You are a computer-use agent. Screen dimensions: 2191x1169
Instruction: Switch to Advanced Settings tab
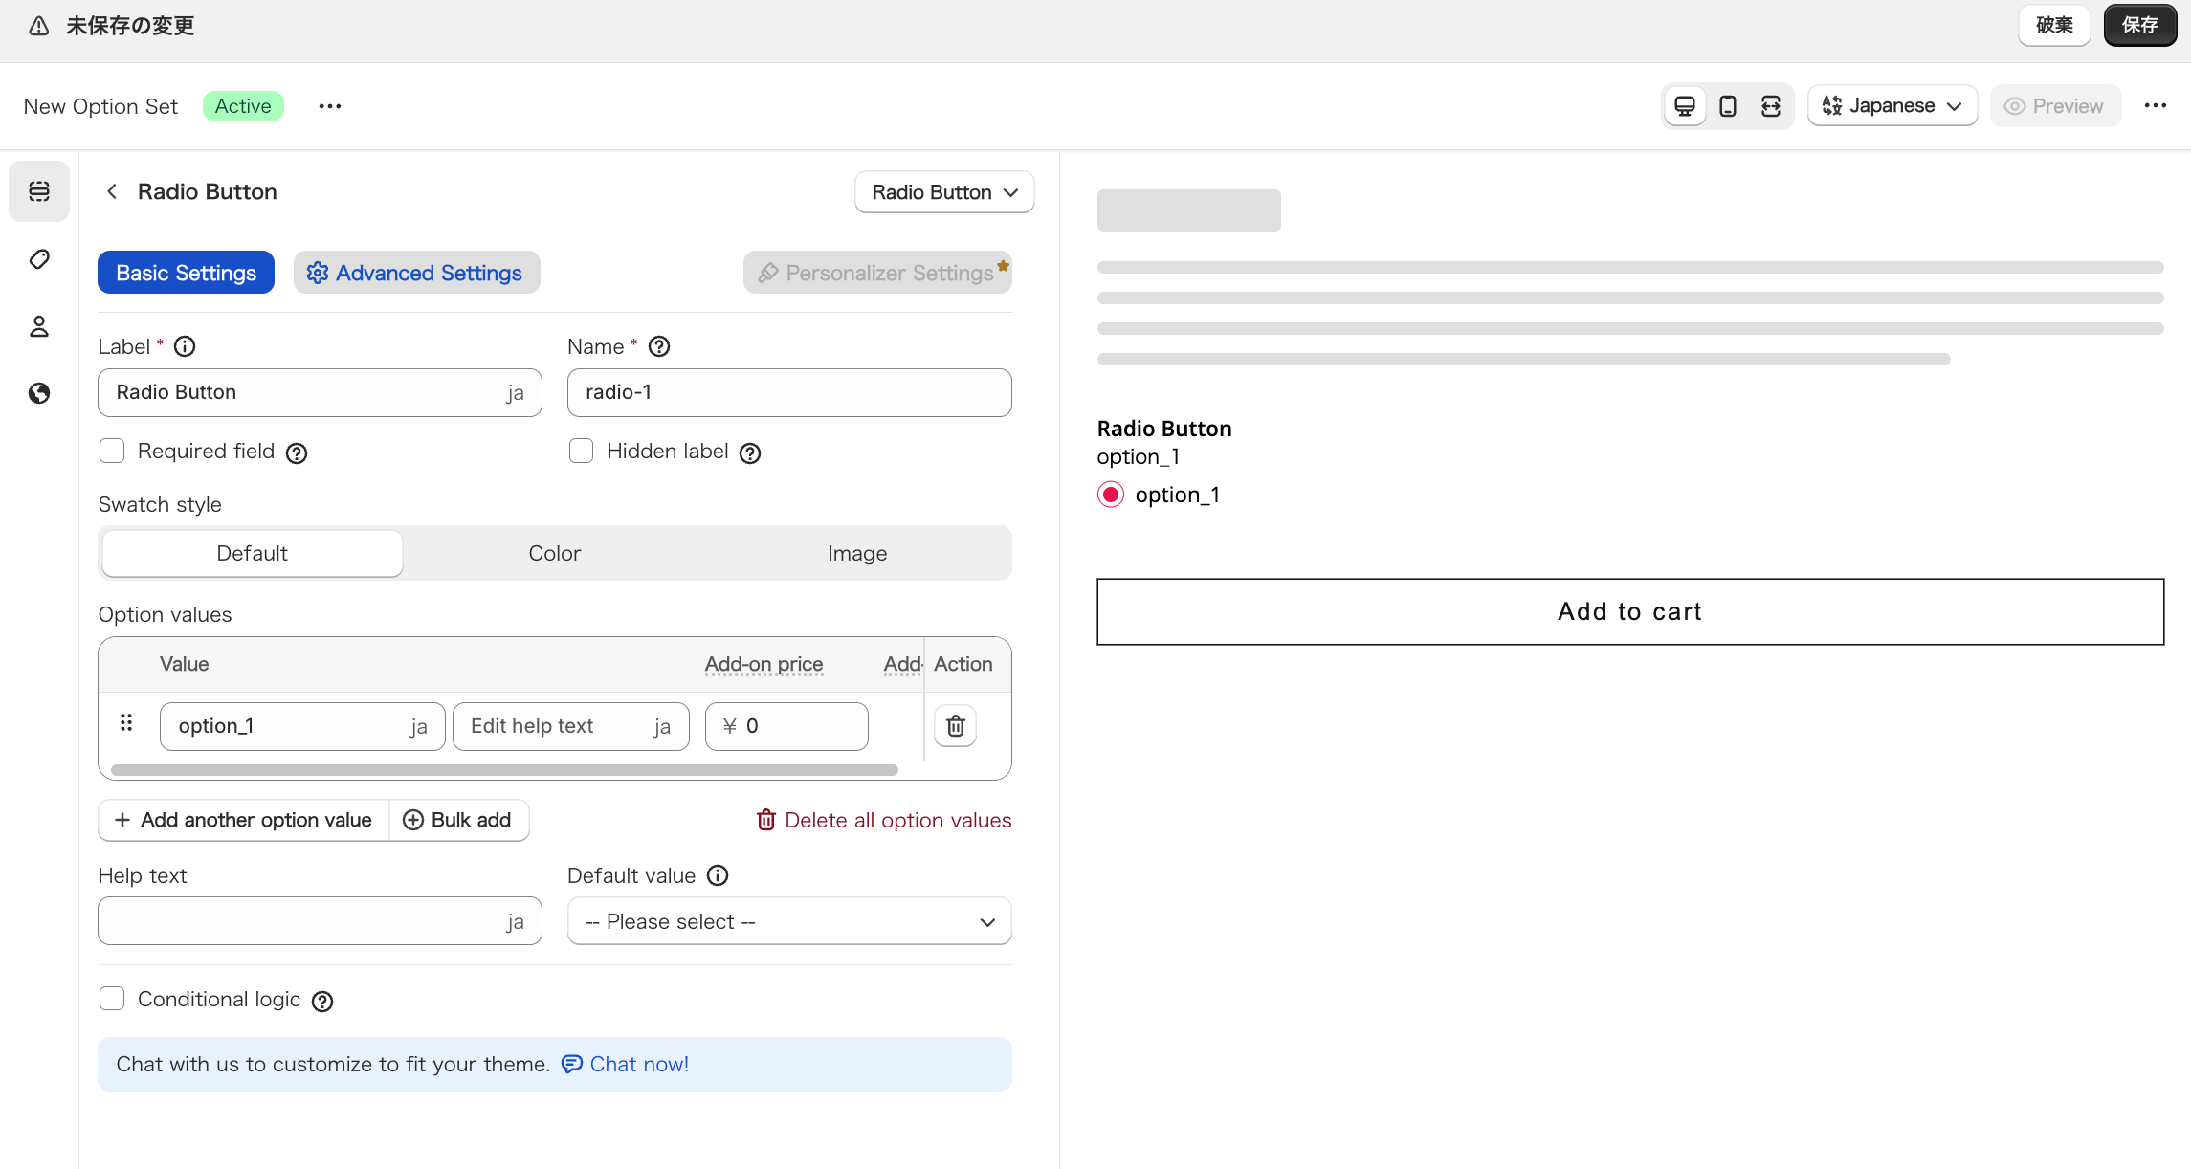(x=416, y=273)
